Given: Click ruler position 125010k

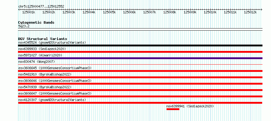Looking at the screenshot, I should pos(210,12).
